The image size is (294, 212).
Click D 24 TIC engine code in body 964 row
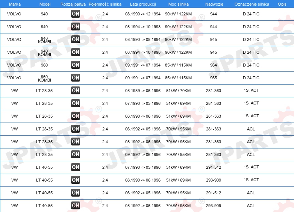[251, 65]
